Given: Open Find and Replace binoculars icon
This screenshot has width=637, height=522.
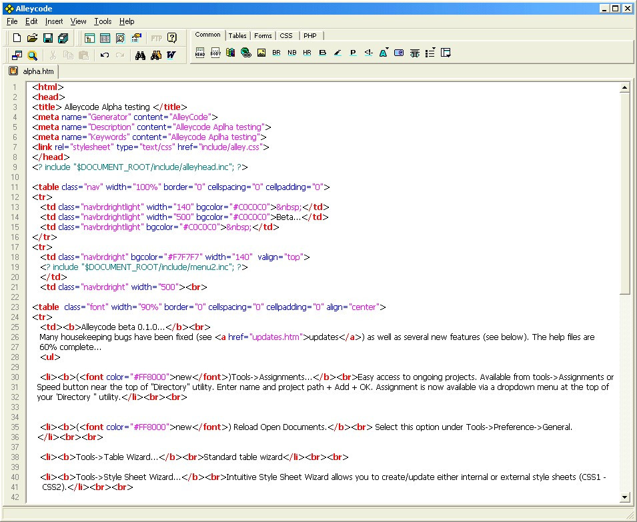Looking at the screenshot, I should coord(156,55).
